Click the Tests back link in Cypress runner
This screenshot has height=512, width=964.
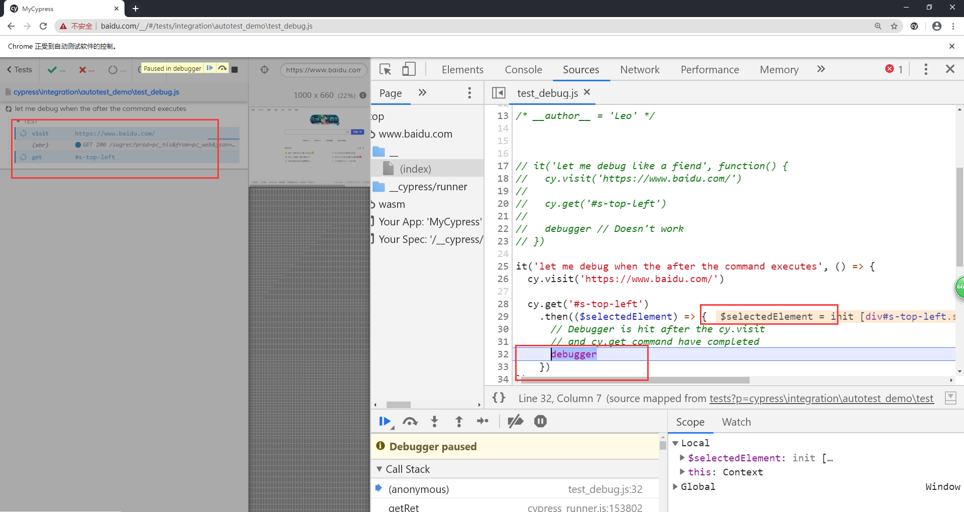(19, 69)
